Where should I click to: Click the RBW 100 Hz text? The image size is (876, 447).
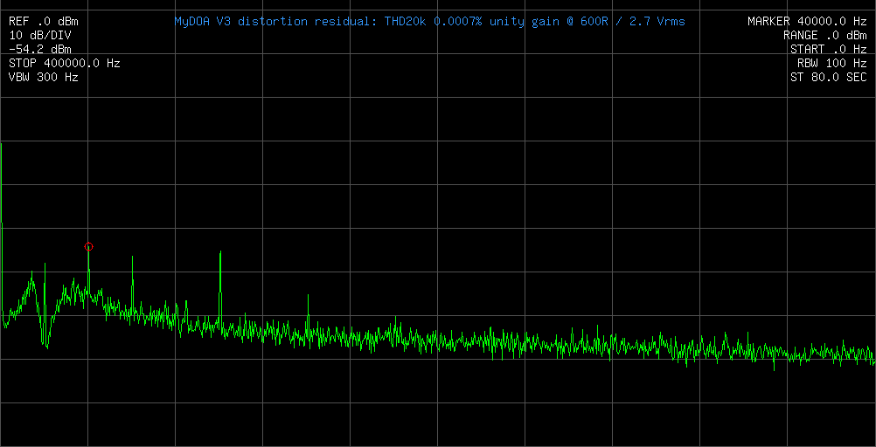832,64
